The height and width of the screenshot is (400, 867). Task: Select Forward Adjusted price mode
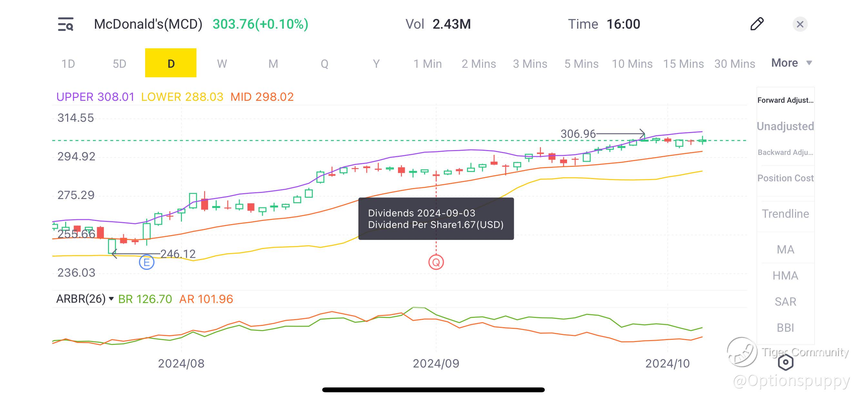point(785,100)
